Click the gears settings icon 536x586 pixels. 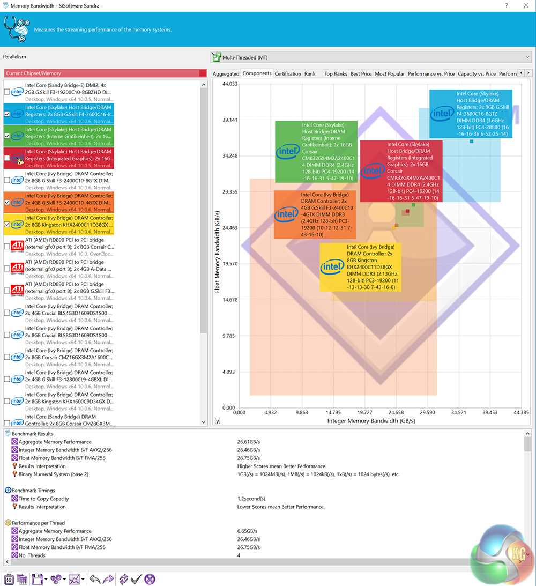coord(56,579)
